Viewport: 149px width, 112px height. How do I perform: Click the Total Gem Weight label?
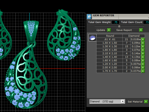(99, 22)
